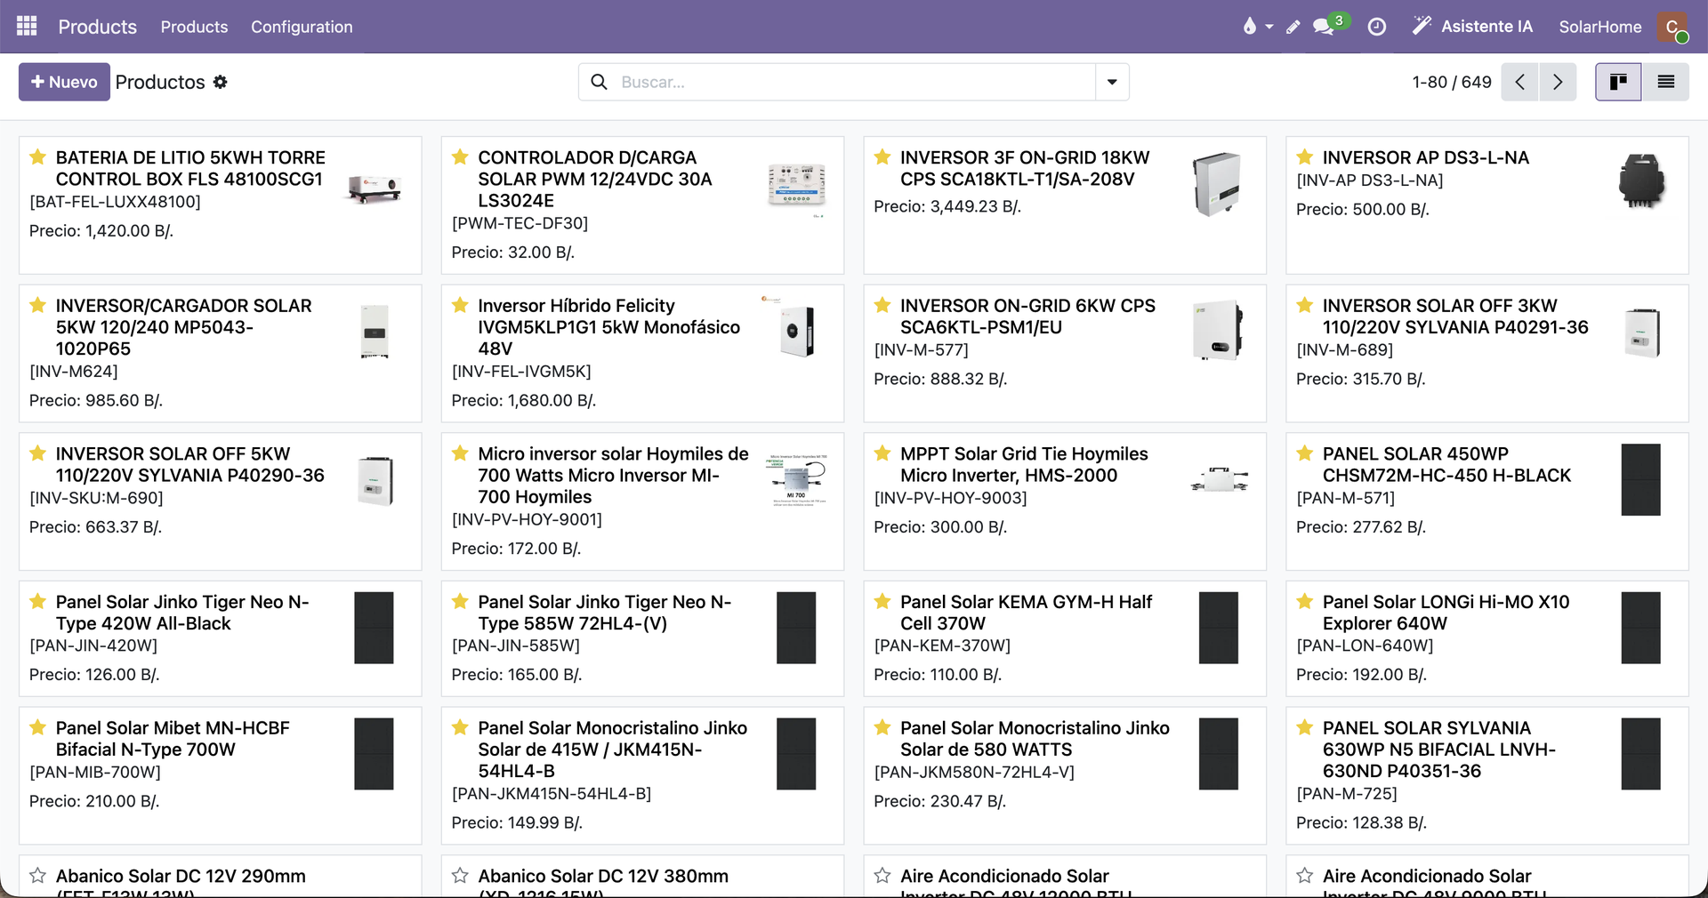Image resolution: width=1708 pixels, height=898 pixels.
Task: Open Asistente IA
Action: coord(1472,27)
